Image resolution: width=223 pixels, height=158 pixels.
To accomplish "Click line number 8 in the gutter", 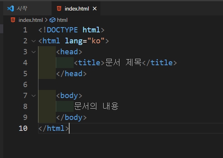I will [x=25, y=107].
